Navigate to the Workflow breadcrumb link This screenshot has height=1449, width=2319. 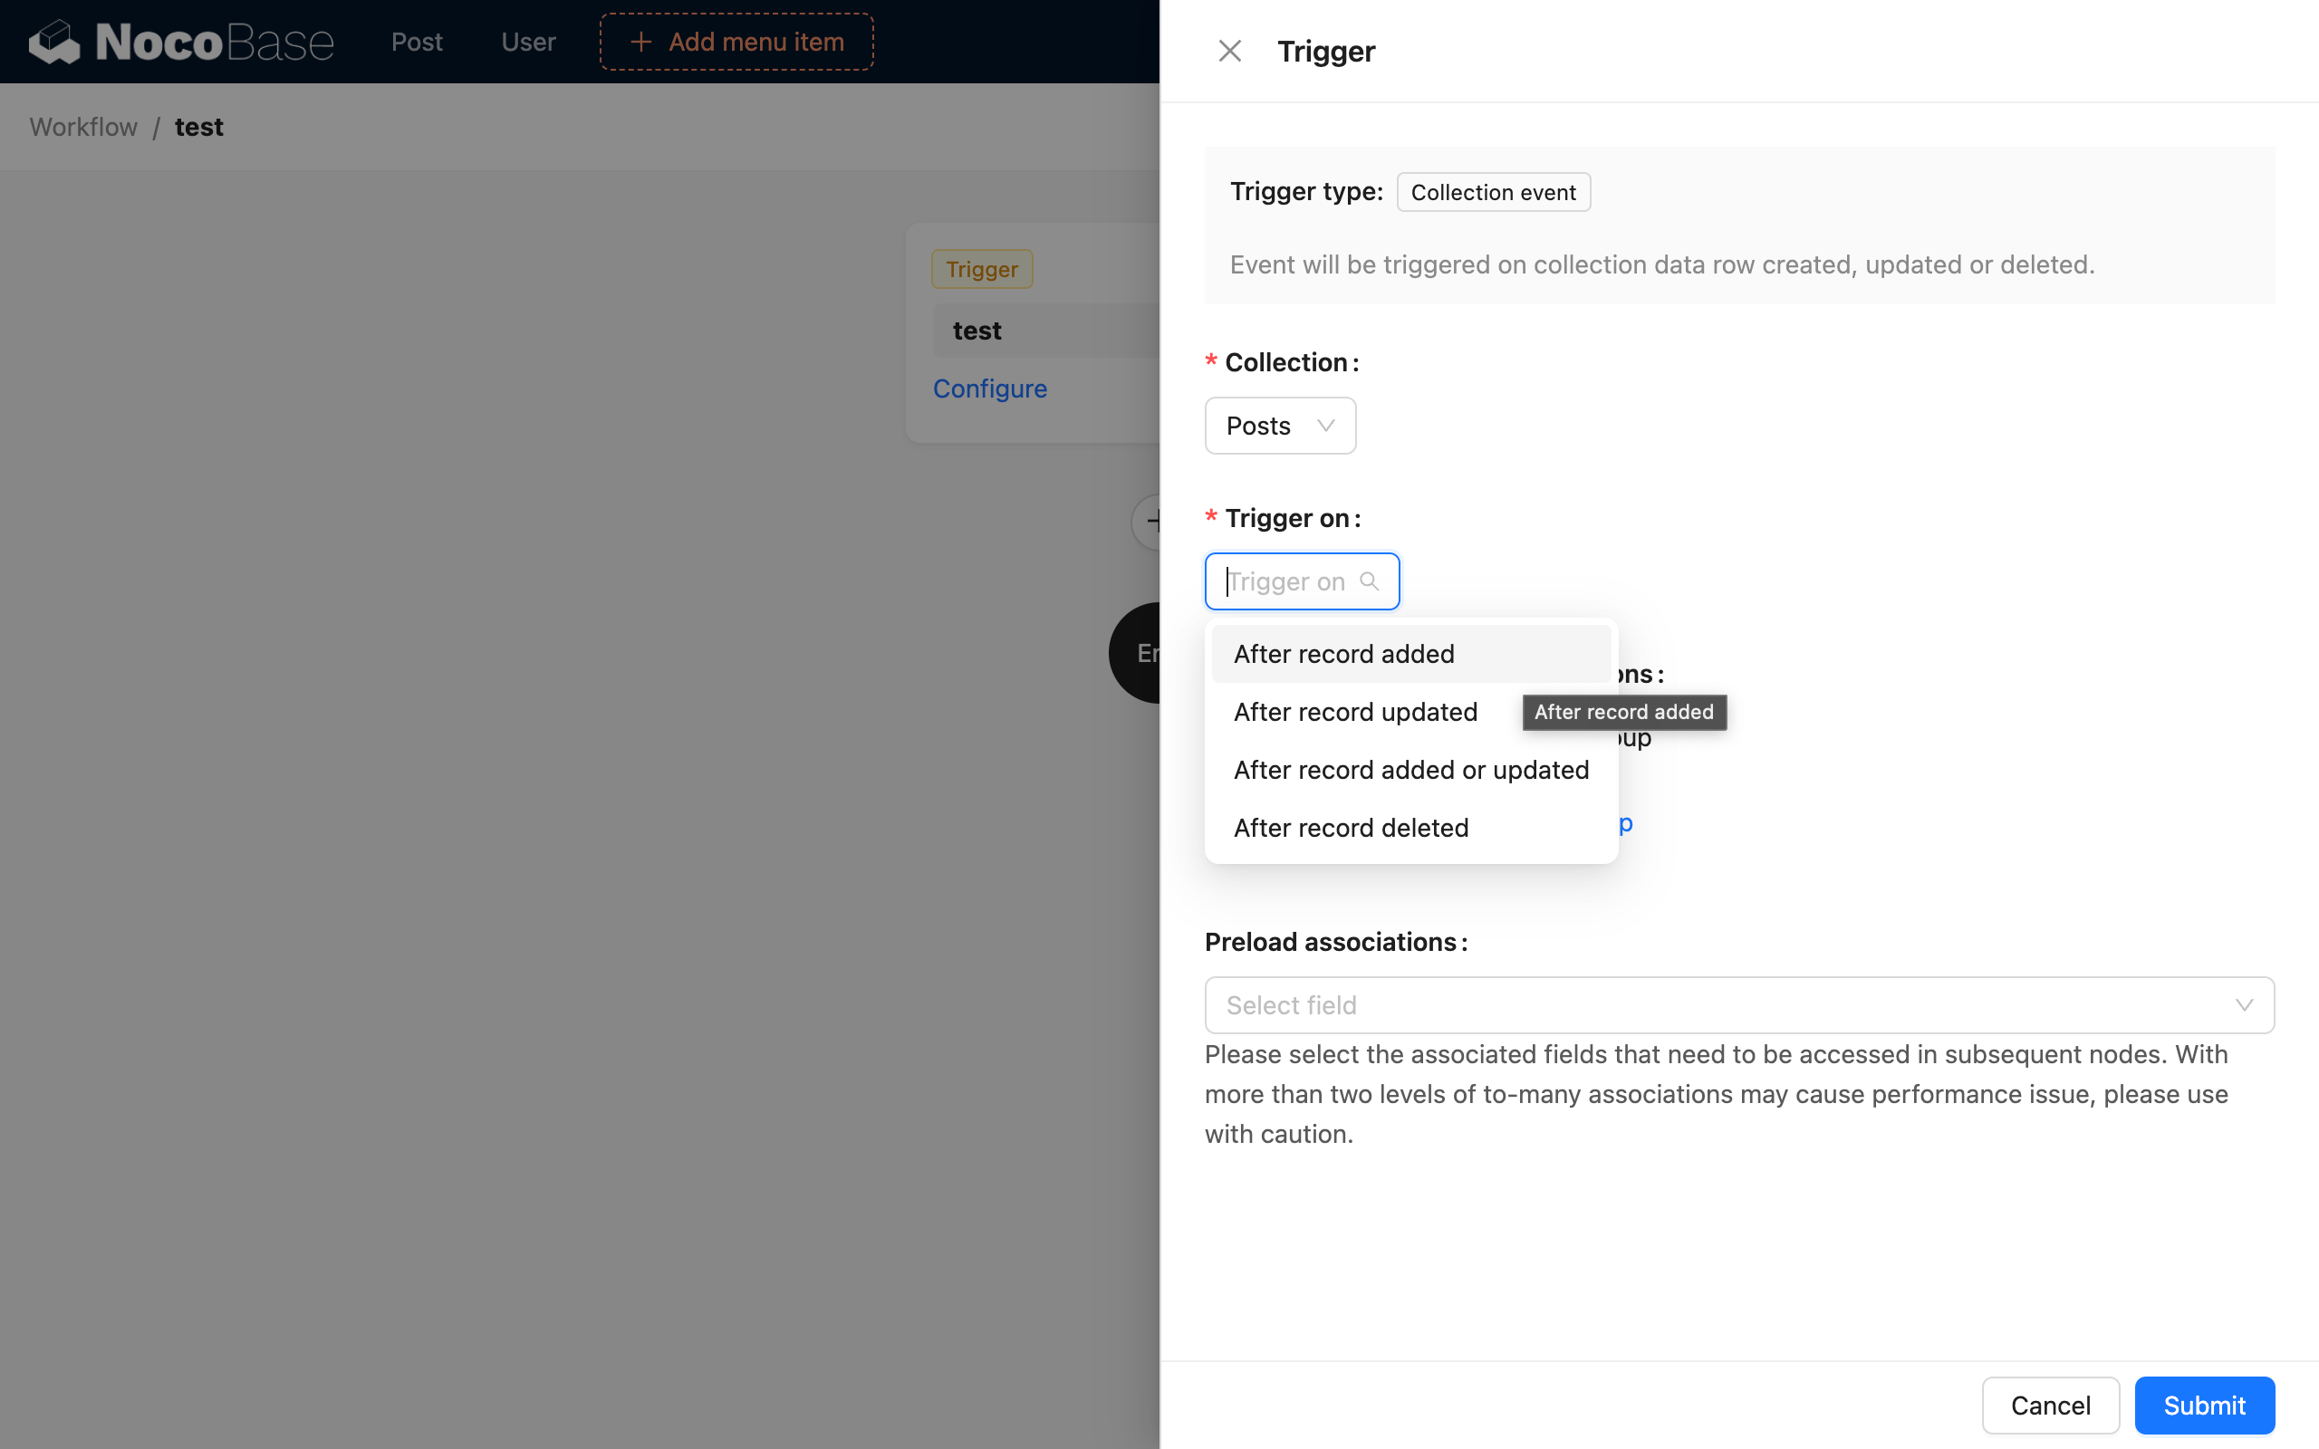pos(82,127)
